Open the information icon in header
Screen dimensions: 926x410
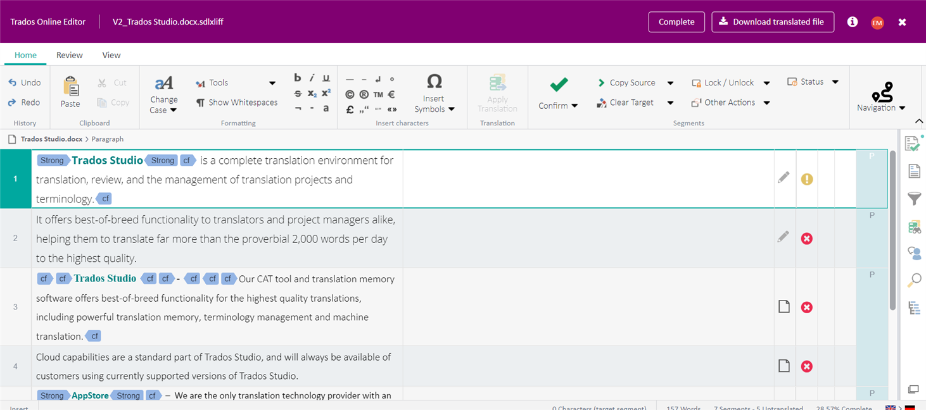853,22
